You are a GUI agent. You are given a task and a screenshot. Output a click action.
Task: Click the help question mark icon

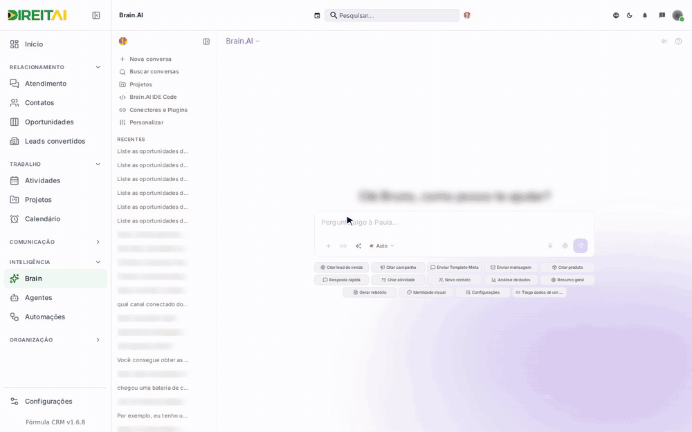click(x=678, y=41)
